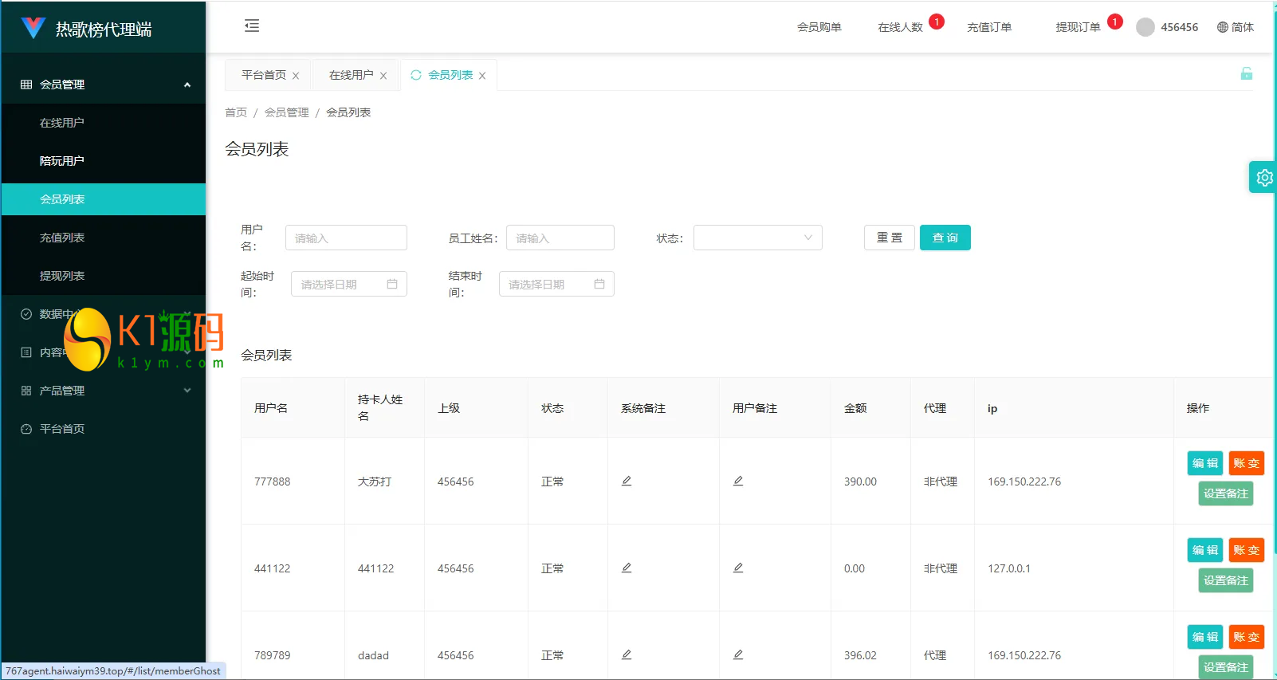1277x680 pixels.
Task: Click the lock icon near tab bar
Action: pyautogui.click(x=1247, y=74)
